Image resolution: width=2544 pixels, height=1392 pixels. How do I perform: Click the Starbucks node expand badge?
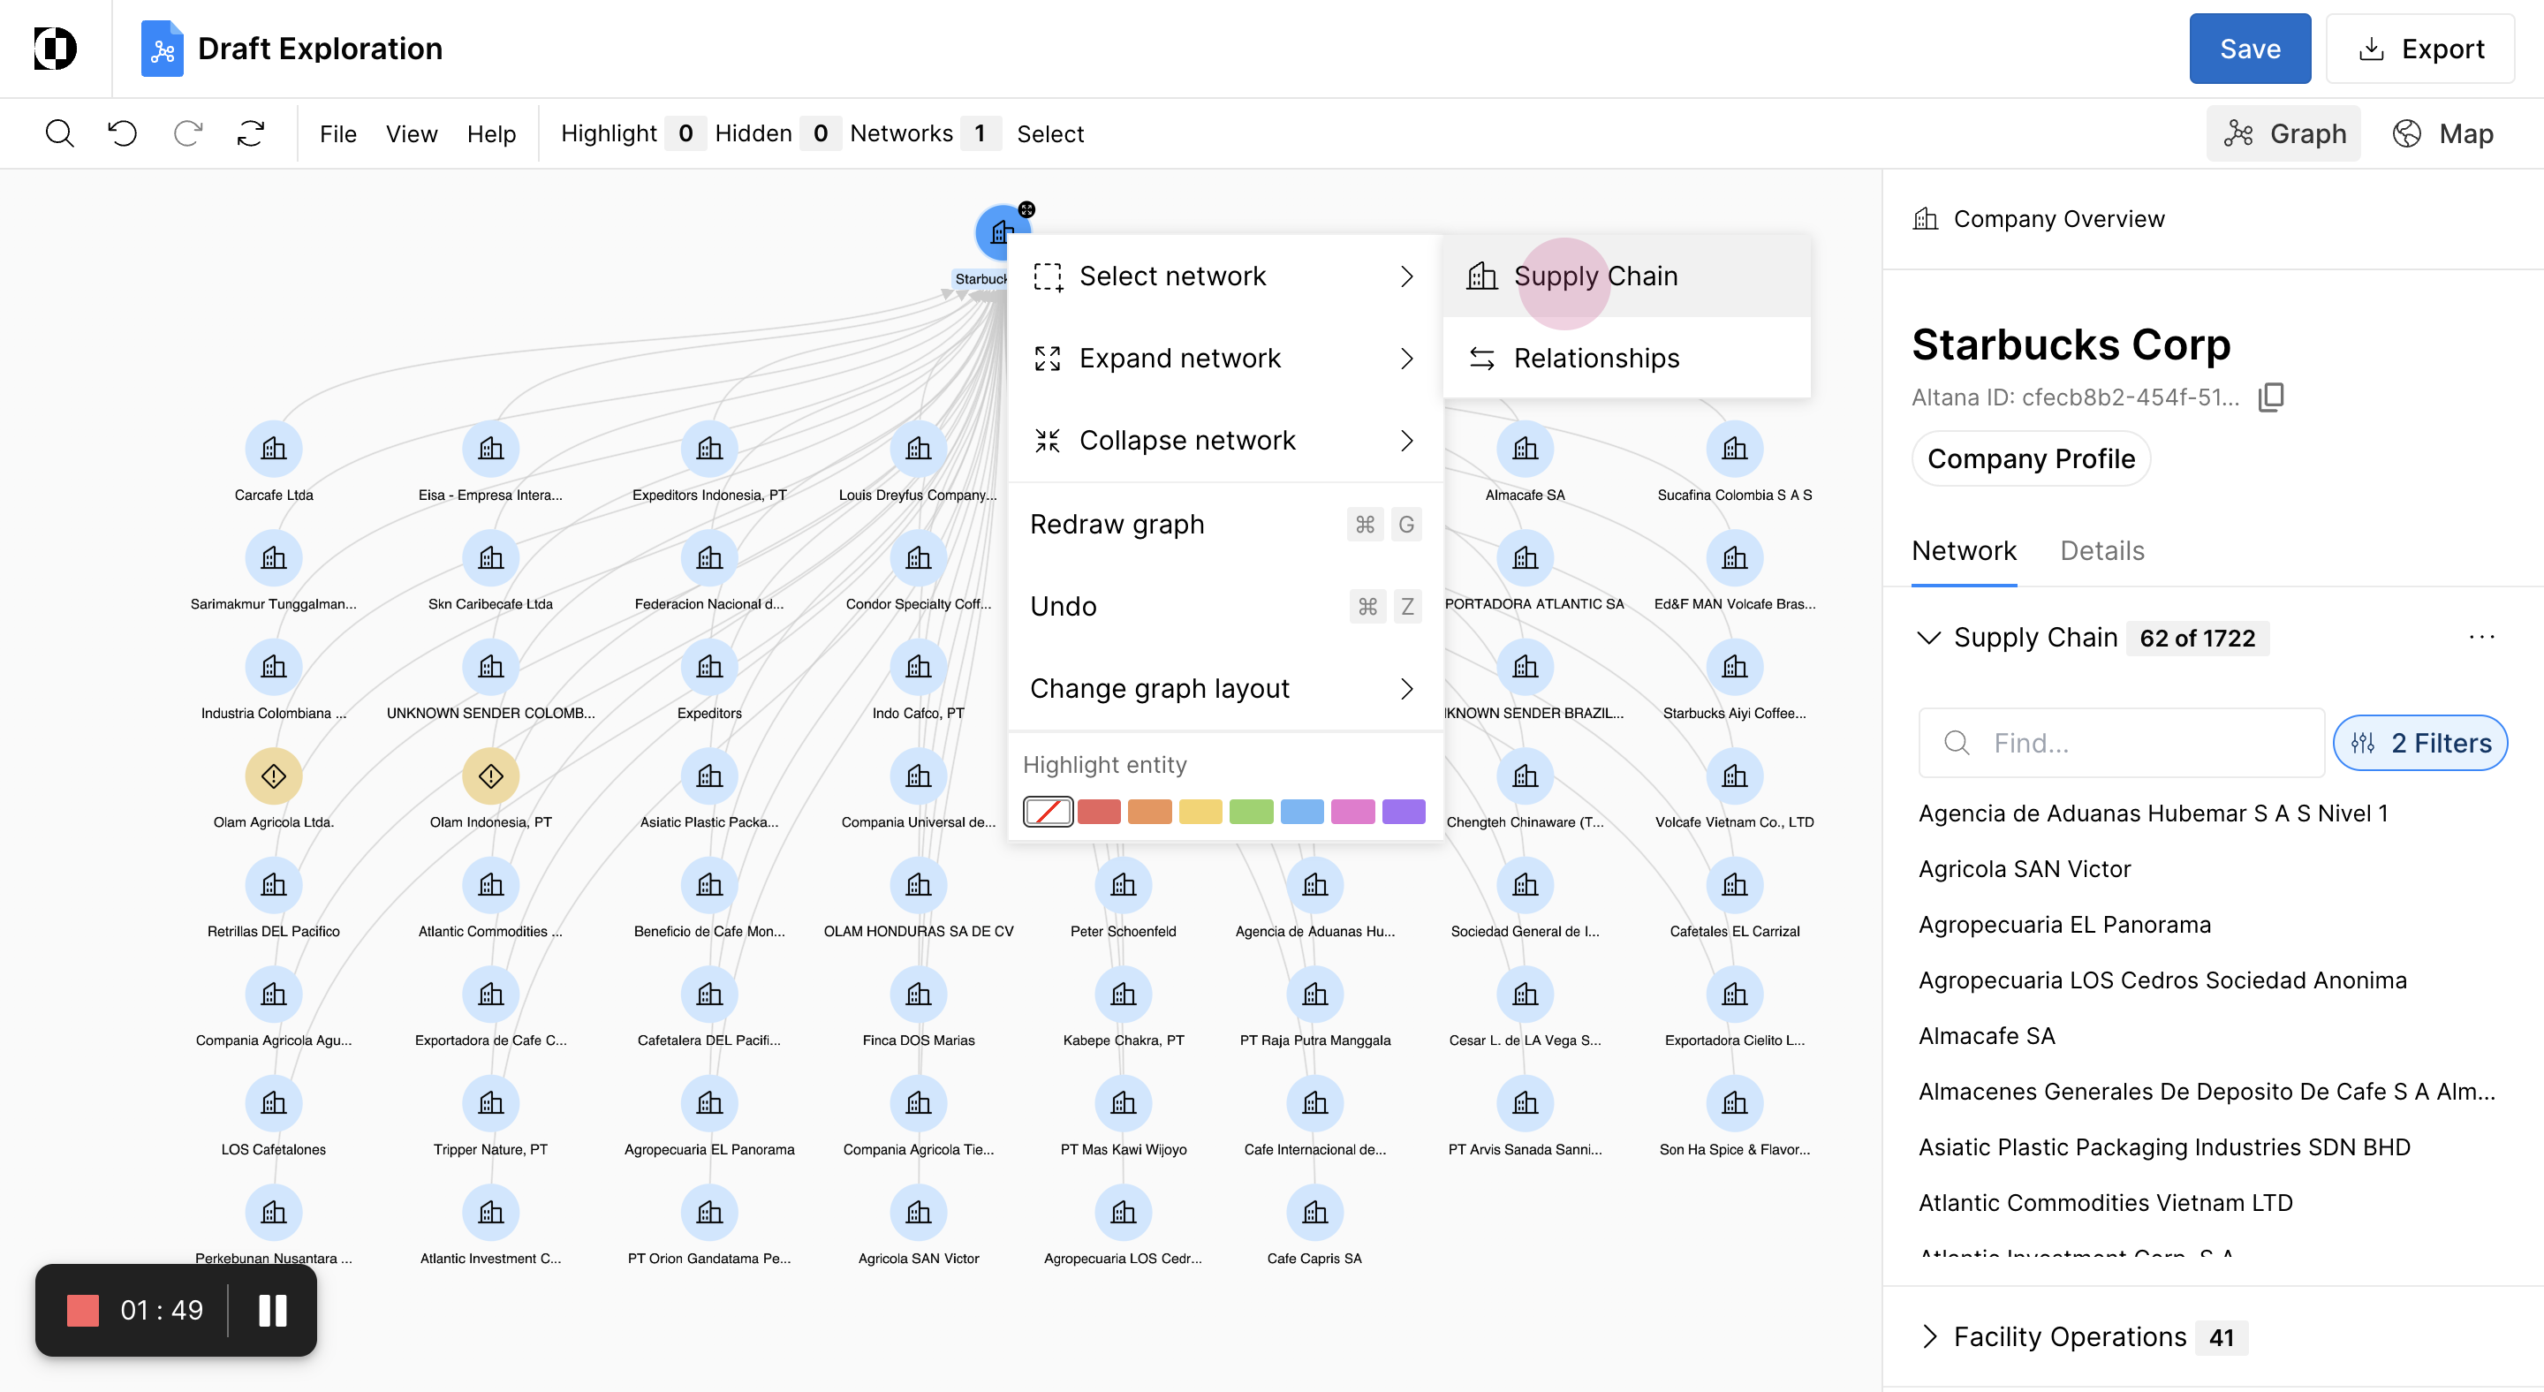click(x=1027, y=209)
